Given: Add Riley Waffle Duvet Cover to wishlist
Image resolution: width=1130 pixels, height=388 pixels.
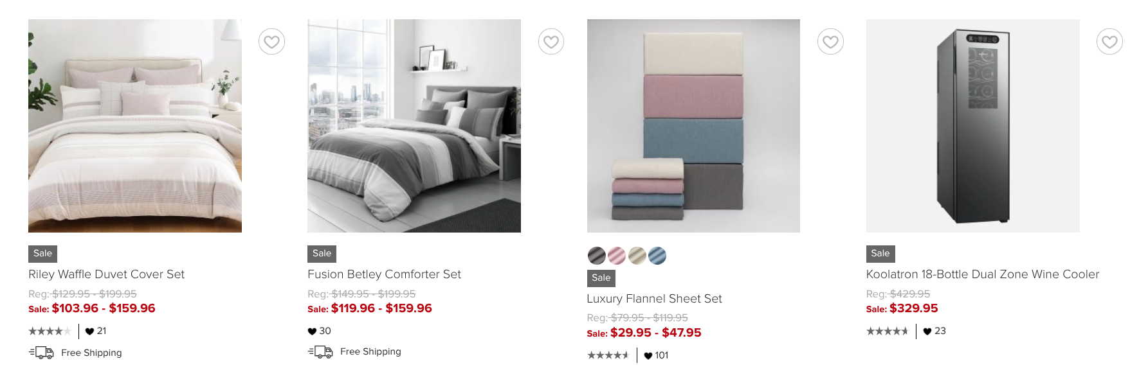Looking at the screenshot, I should point(271,42).
